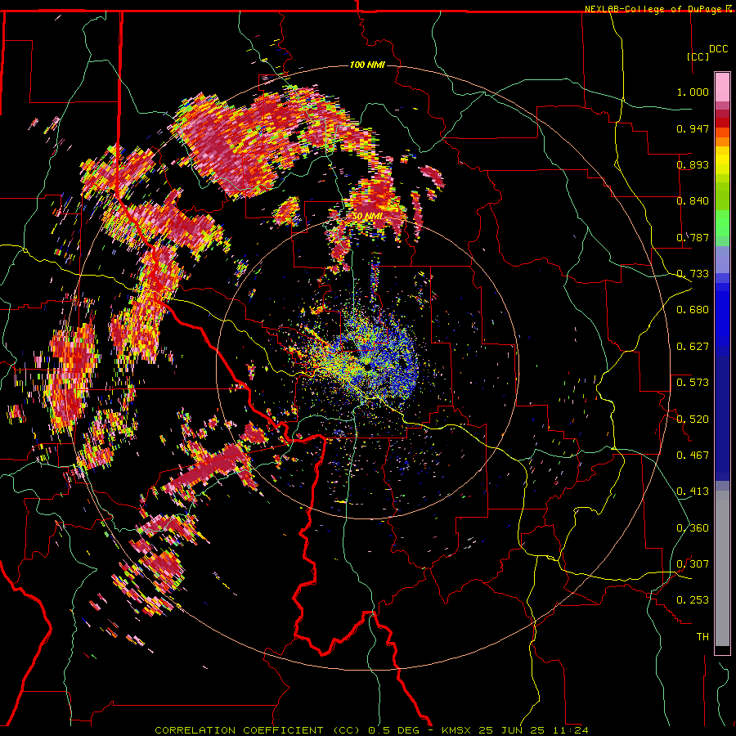Click the 100 NMI range ring label
Image resolution: width=736 pixels, height=736 pixels.
pos(367,65)
